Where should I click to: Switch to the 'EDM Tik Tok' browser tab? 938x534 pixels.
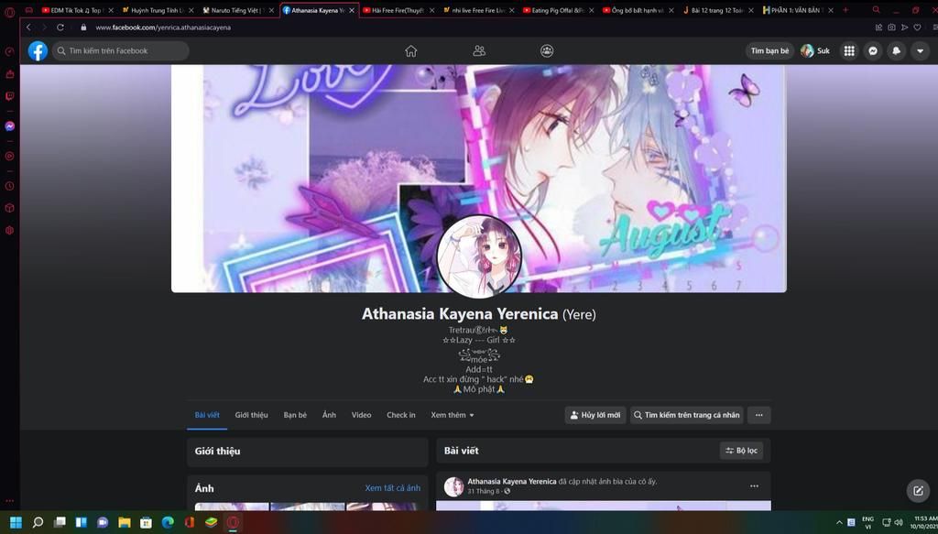(77, 10)
